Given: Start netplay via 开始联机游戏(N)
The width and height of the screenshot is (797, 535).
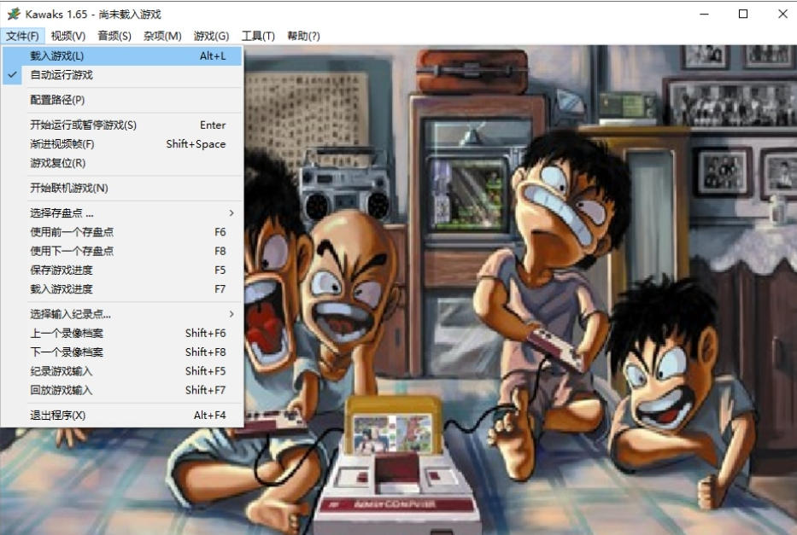Looking at the screenshot, I should coord(122,189).
